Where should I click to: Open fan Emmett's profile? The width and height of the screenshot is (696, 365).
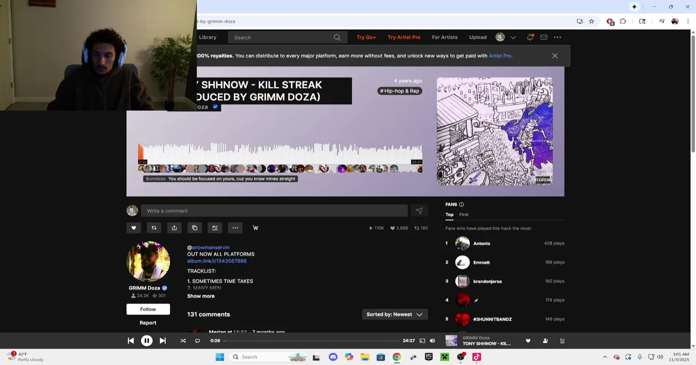tap(481, 263)
